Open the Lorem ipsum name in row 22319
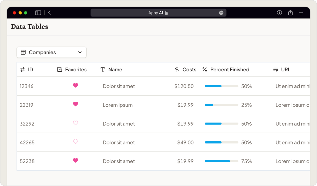Viewport: 317px width, 186px height. point(117,105)
